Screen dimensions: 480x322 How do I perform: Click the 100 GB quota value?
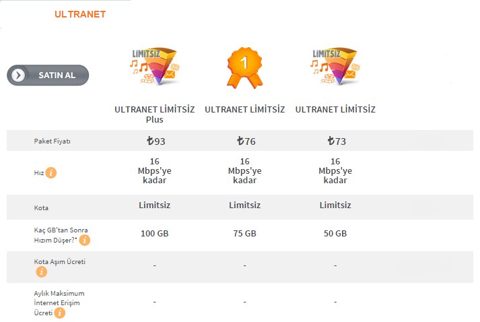click(154, 234)
